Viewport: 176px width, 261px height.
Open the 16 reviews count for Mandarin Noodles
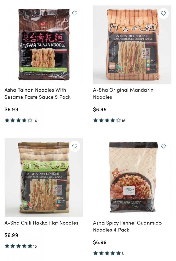click(123, 121)
